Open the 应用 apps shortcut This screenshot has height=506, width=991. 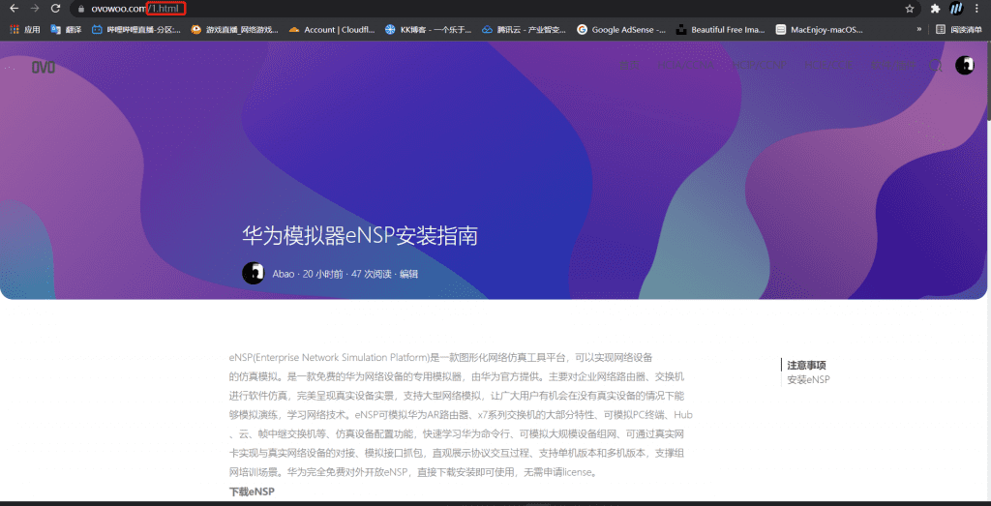tap(25, 30)
